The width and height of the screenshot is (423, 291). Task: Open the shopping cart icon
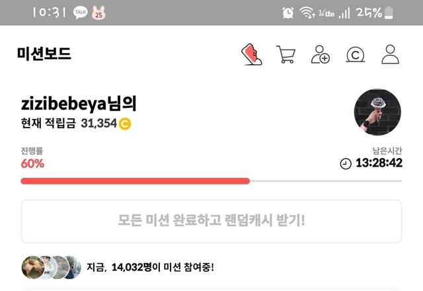(x=286, y=54)
